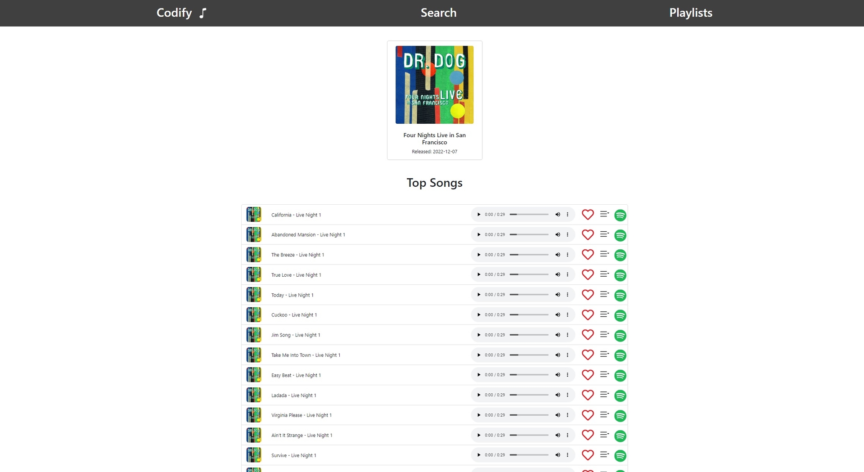Viewport: 864px width, 472px height.
Task: Play the Virginia Please preview
Action: pos(479,415)
